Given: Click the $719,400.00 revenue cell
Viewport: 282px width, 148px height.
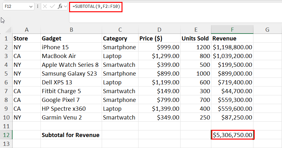Looking at the screenshot, I should click(232, 82).
